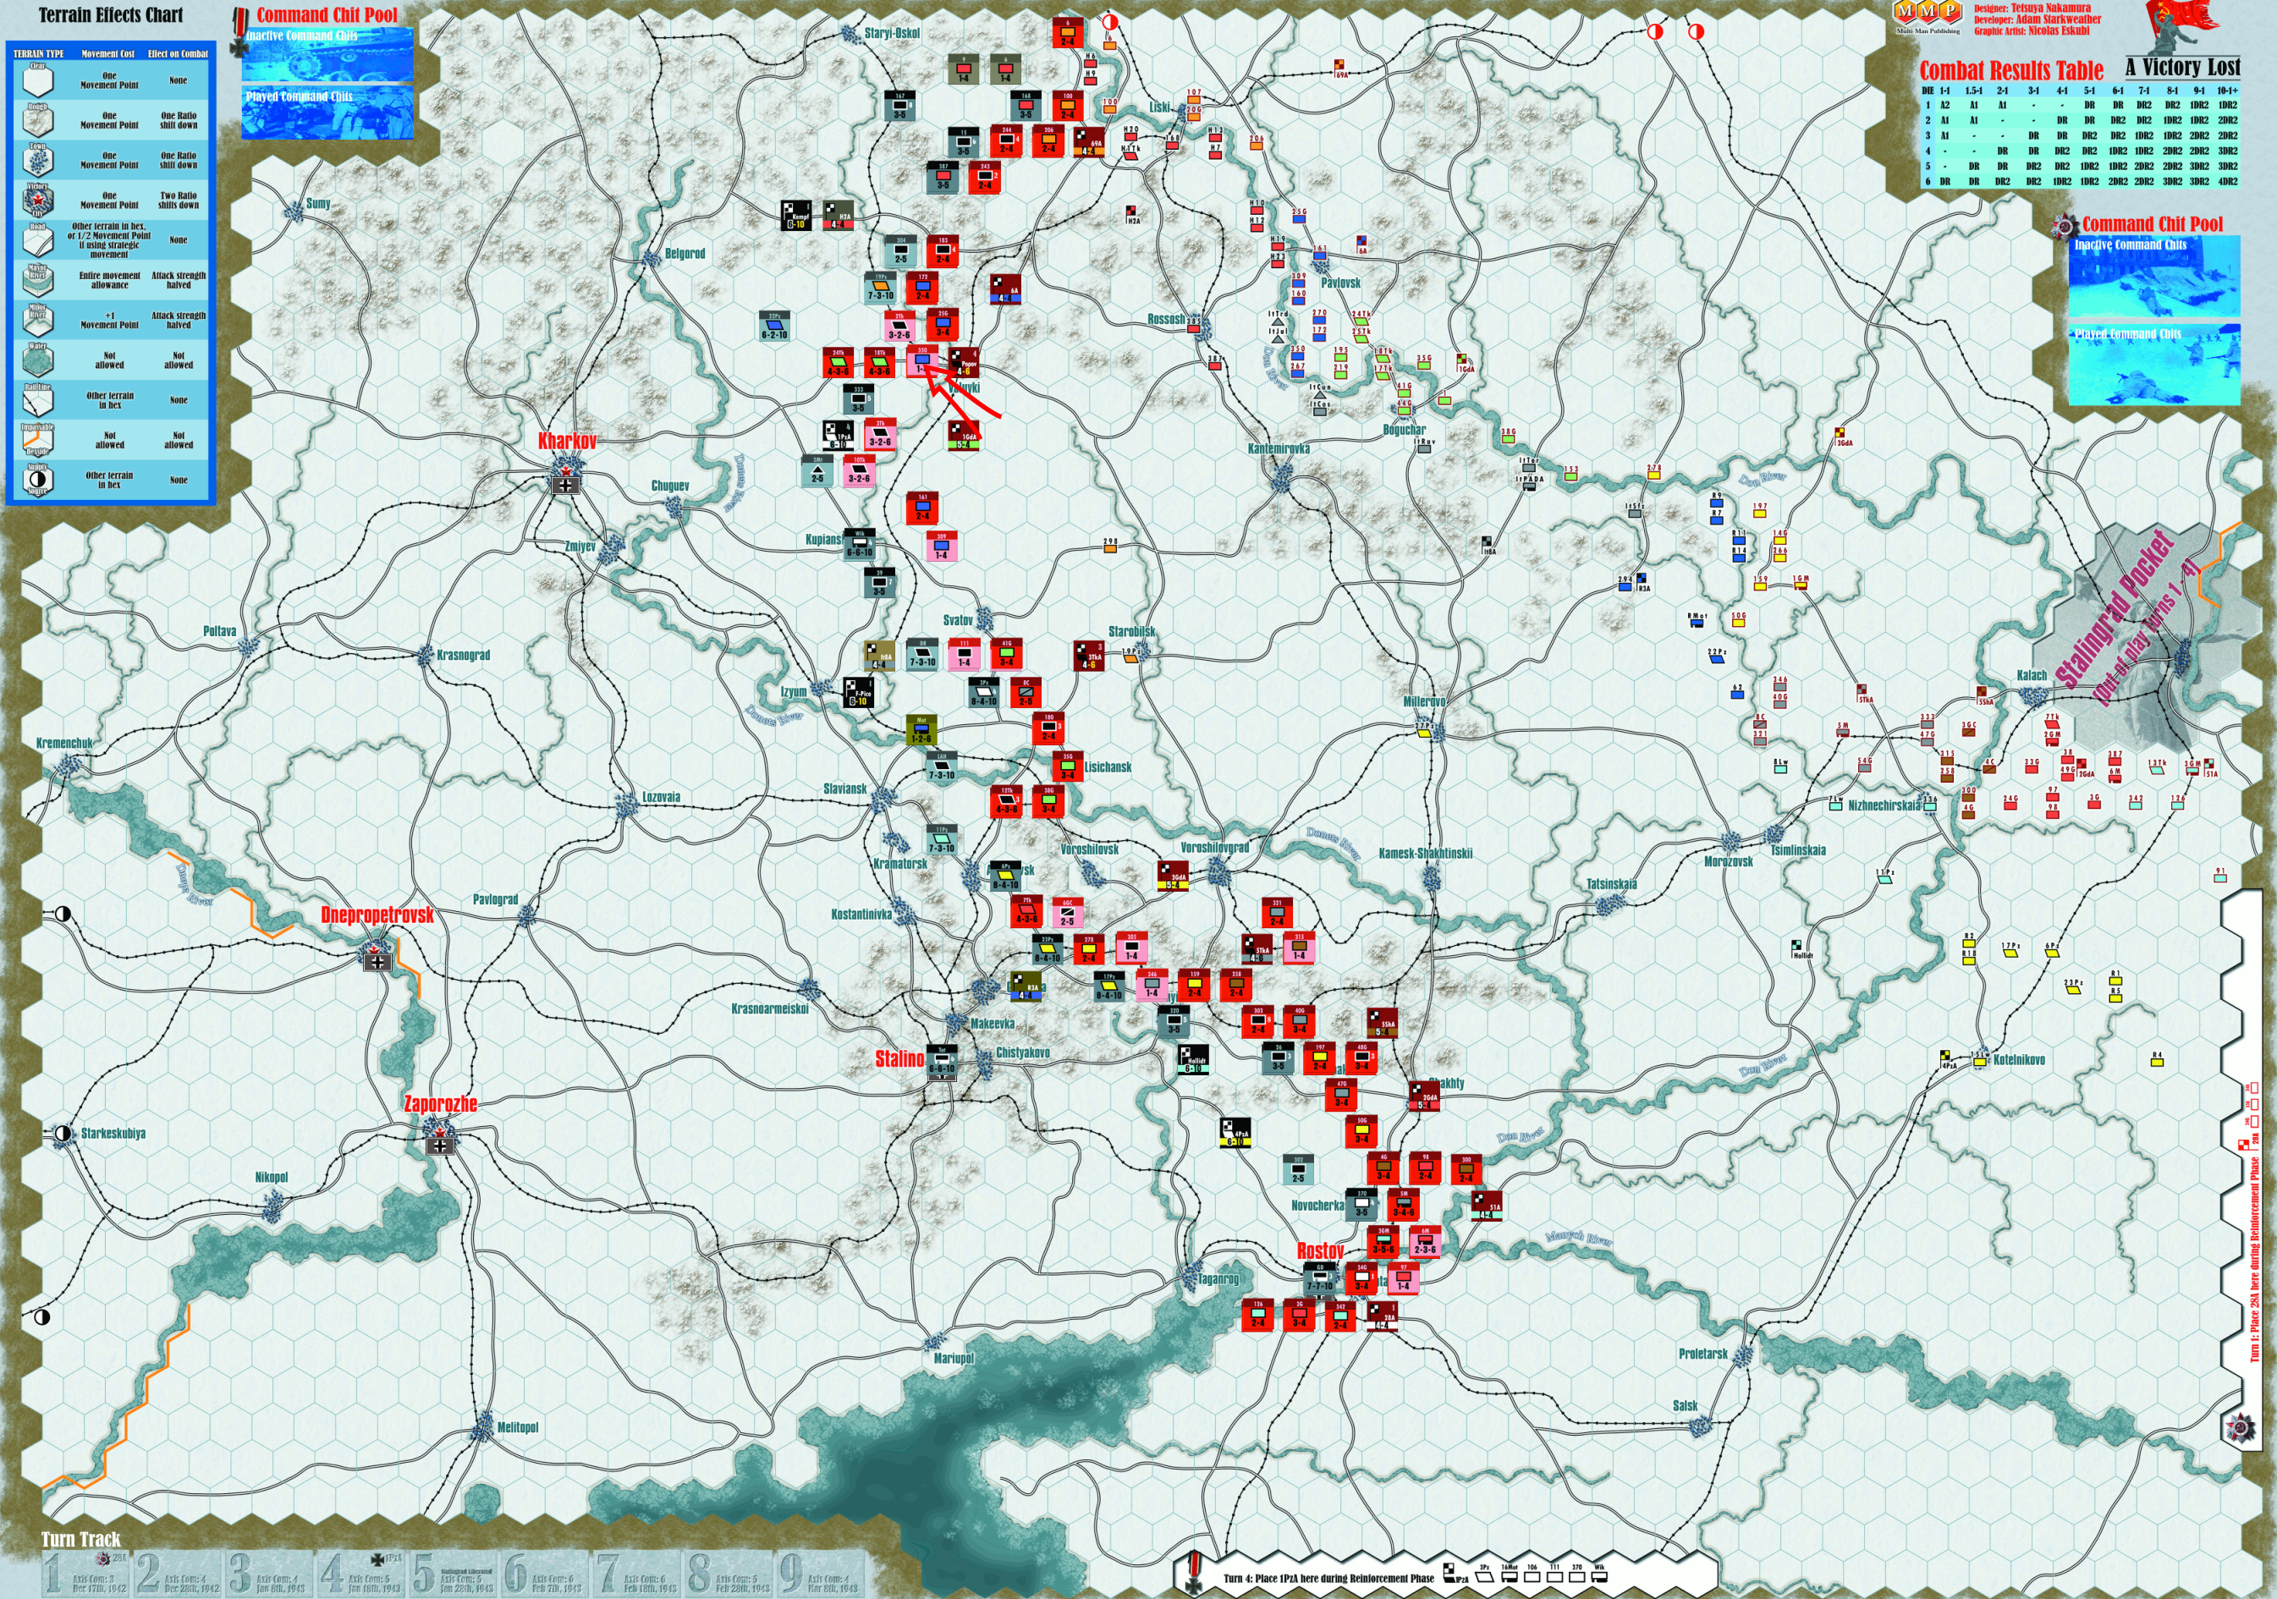Select the F-Pico 6-10 HQ counter
The image size is (2277, 1599).
[860, 693]
